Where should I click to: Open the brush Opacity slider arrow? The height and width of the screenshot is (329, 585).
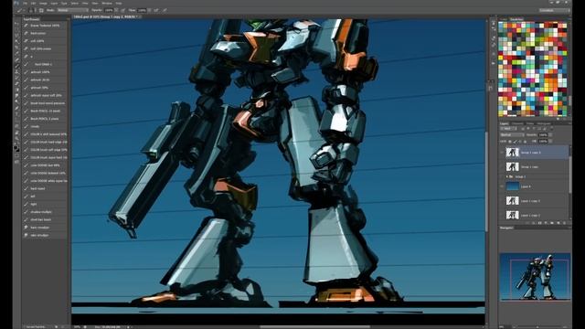tap(116, 10)
